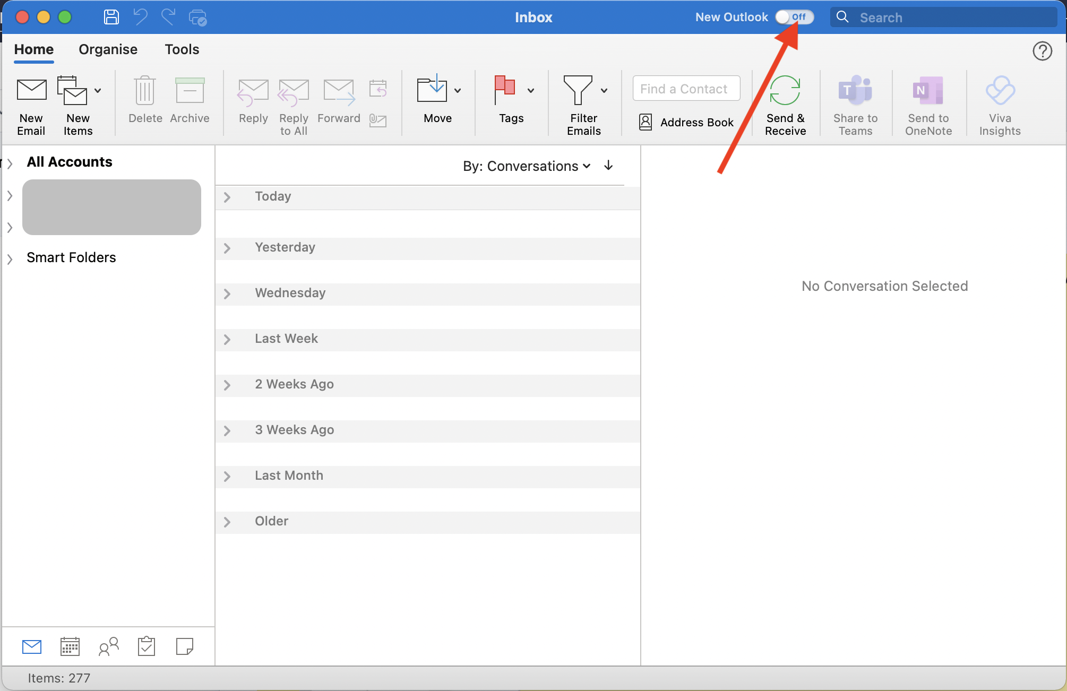Expand the Smart Folders tree item
The height and width of the screenshot is (691, 1067).
click(10, 259)
